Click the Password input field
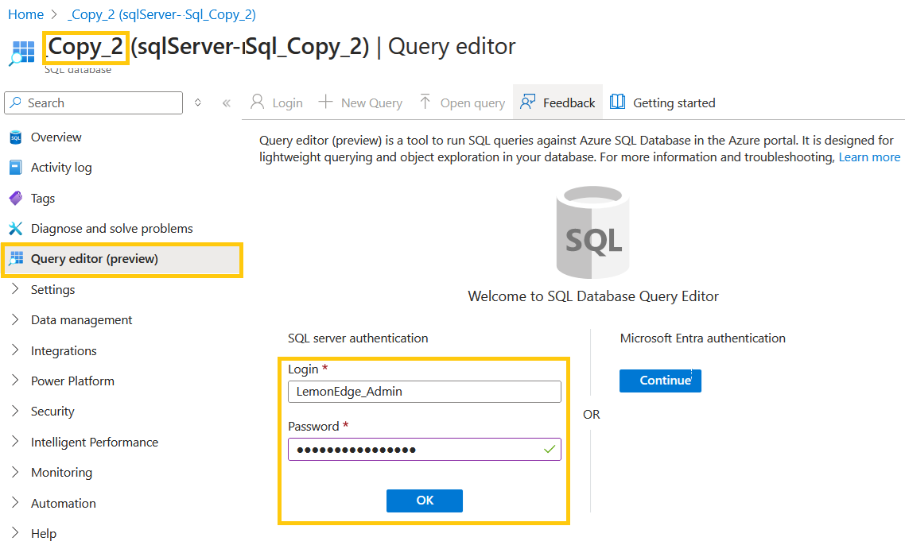Image resolution: width=905 pixels, height=549 pixels. point(425,450)
